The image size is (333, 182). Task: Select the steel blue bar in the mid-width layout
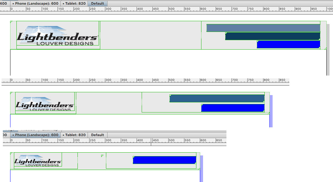point(217,98)
